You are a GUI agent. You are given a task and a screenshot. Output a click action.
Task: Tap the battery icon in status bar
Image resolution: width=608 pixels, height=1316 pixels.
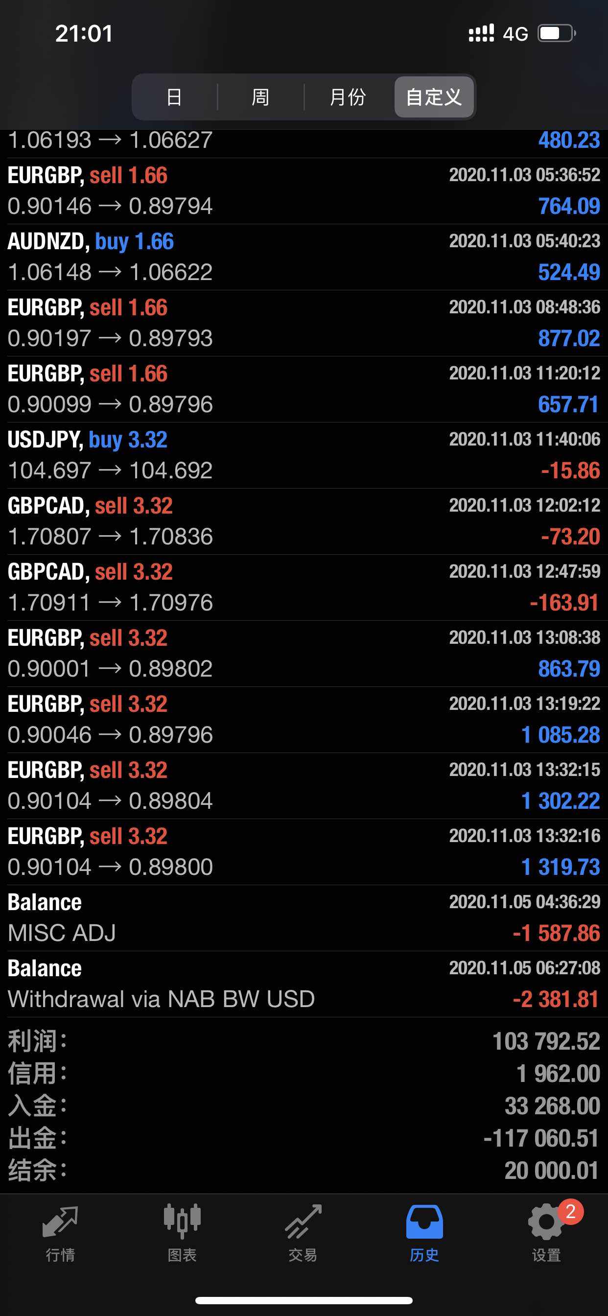coord(557,34)
